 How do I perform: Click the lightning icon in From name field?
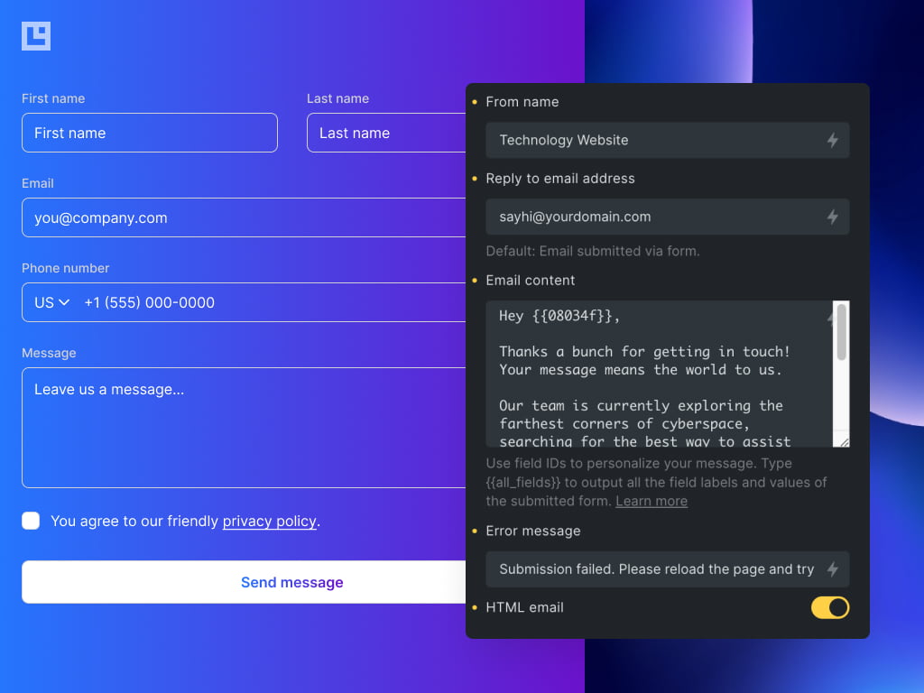[x=832, y=141]
